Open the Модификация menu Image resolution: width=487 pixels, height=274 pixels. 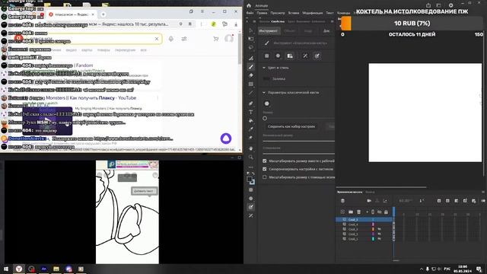(x=313, y=13)
